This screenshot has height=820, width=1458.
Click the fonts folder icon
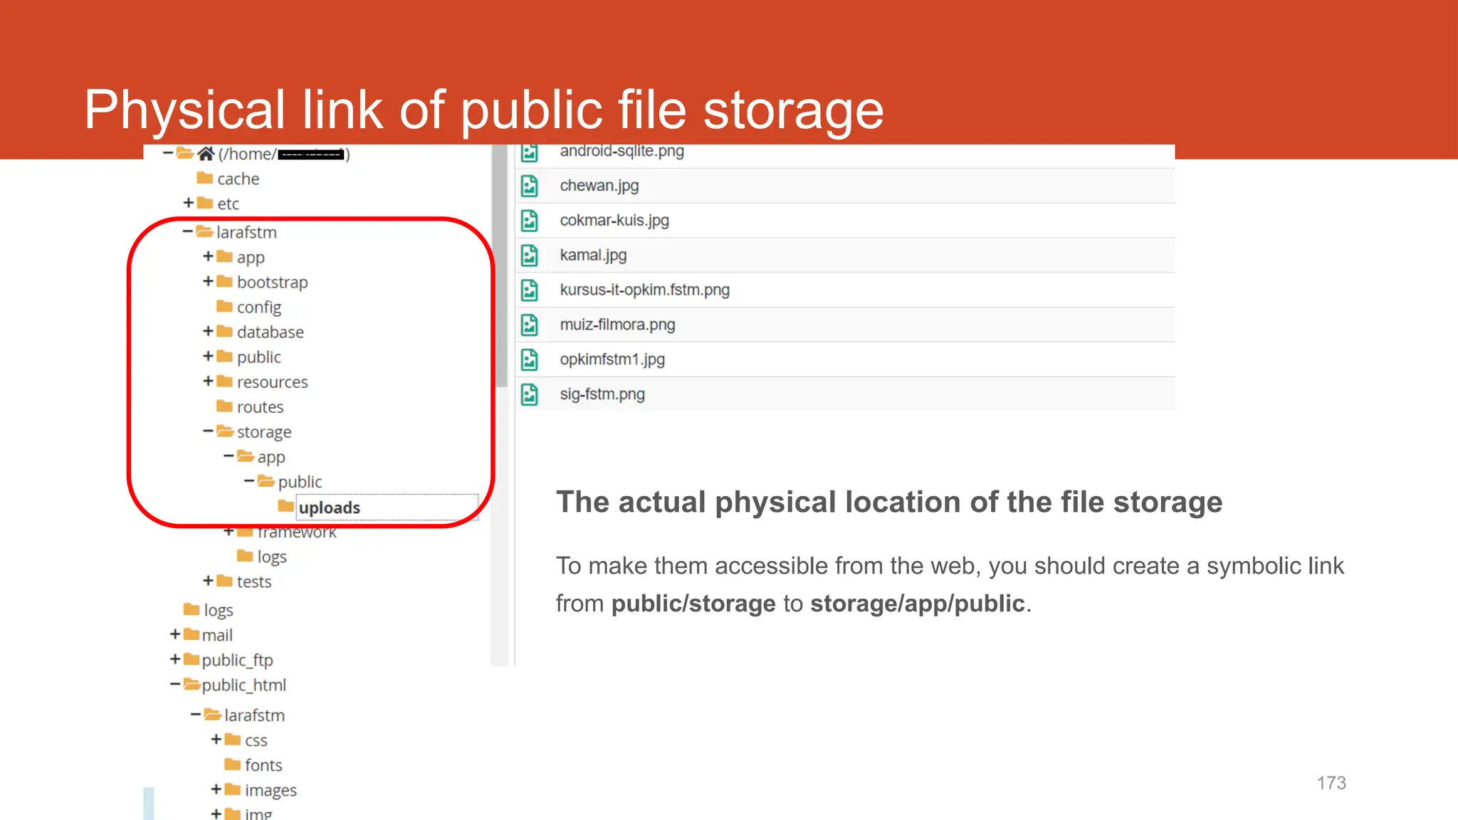[x=233, y=764]
